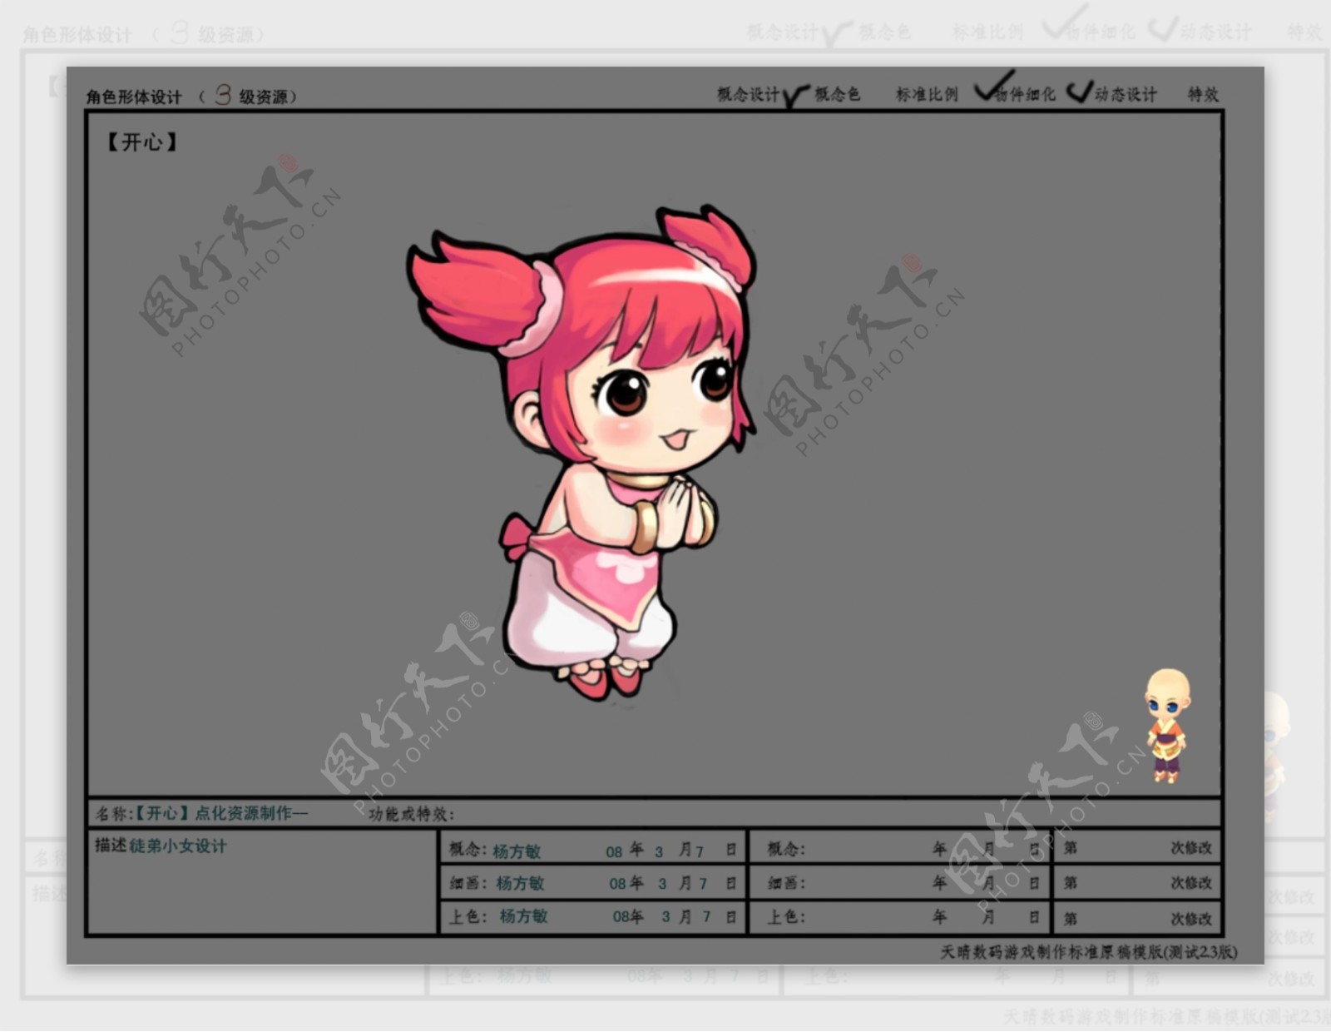1331x1032 pixels.
Task: Click the 【开心】 character name label
Action: point(141,142)
